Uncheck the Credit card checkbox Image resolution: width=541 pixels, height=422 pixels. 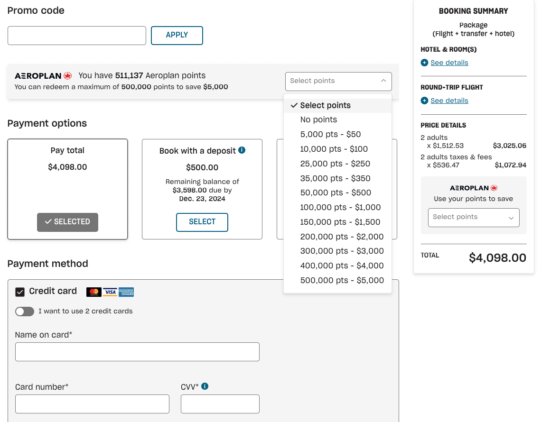(20, 292)
